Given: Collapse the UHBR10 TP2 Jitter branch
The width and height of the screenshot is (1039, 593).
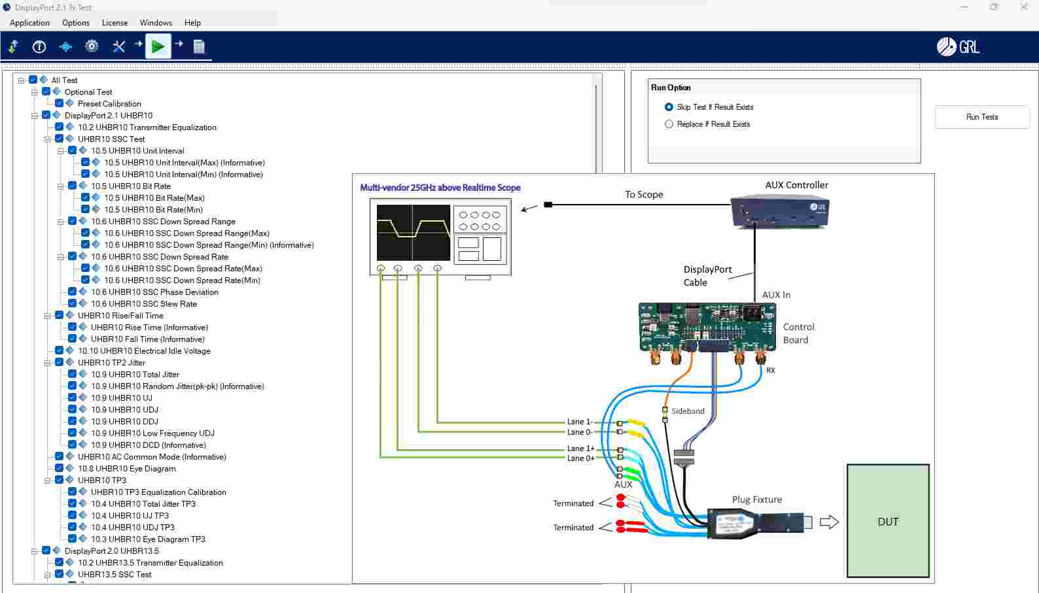Looking at the screenshot, I should point(48,363).
